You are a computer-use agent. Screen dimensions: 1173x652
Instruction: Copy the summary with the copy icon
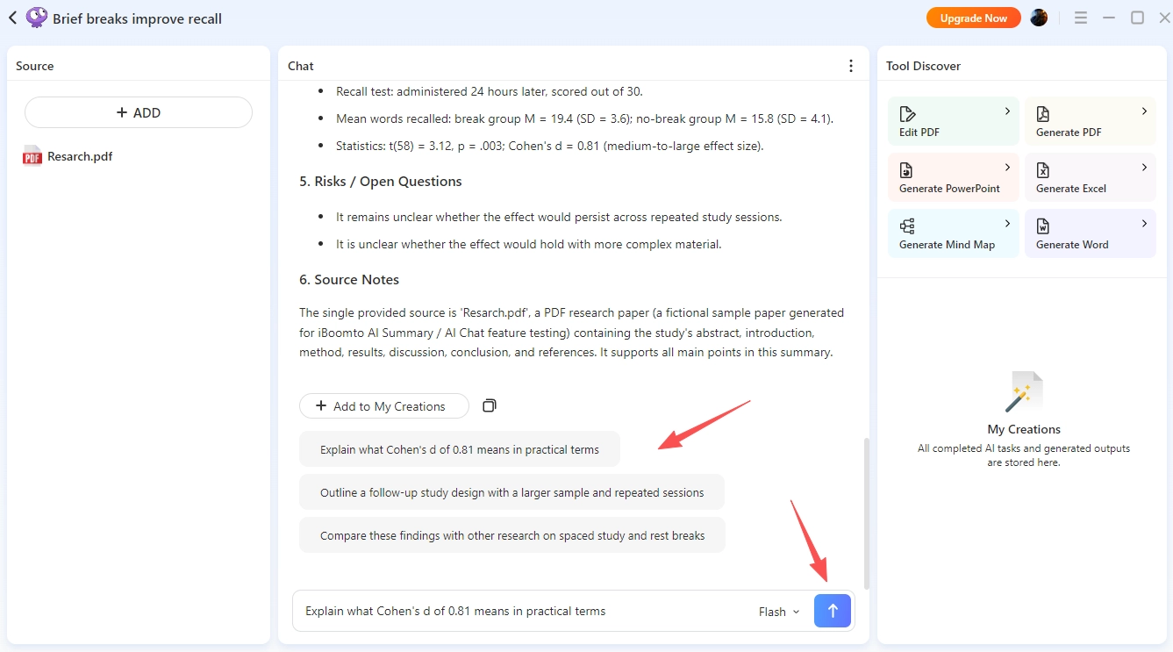pos(490,405)
